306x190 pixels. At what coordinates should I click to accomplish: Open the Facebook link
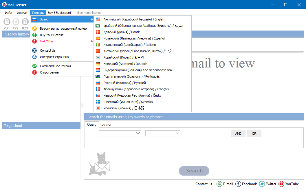click(x=250, y=184)
